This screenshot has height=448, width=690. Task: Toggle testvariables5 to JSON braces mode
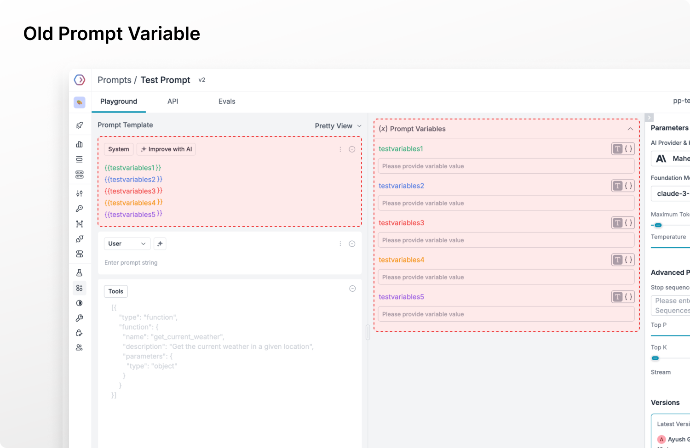pos(628,297)
